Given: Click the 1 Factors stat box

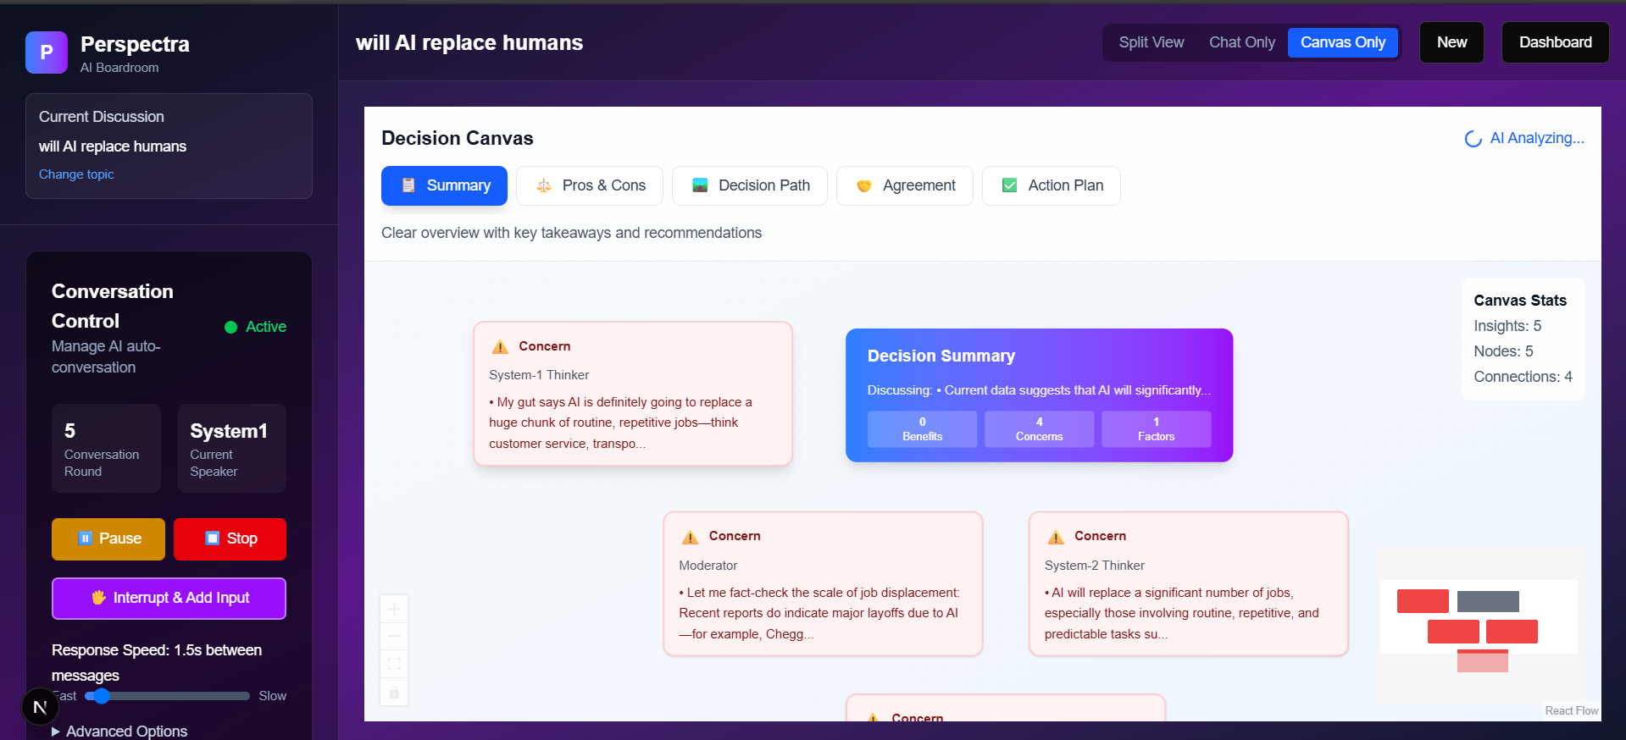Looking at the screenshot, I should pyautogui.click(x=1156, y=429).
